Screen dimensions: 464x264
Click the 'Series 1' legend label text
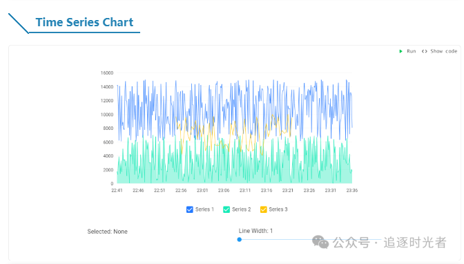(x=204, y=209)
